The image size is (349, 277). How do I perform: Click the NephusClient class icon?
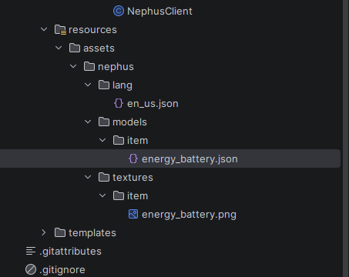pos(119,11)
